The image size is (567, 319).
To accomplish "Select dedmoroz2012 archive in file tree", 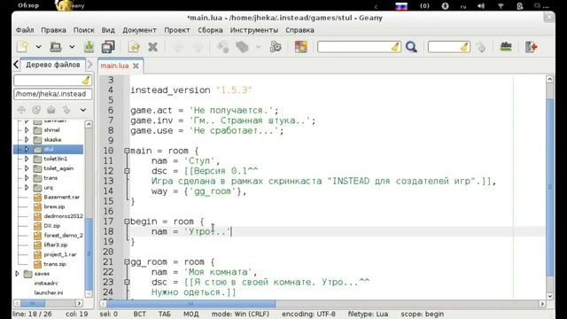I will point(63,216).
